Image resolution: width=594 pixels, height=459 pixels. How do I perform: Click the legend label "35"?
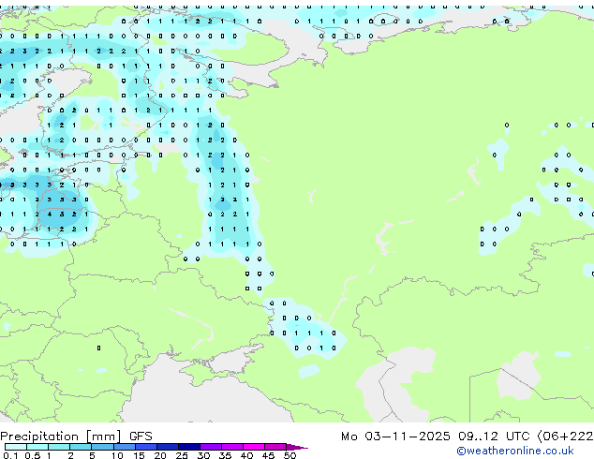(225, 455)
